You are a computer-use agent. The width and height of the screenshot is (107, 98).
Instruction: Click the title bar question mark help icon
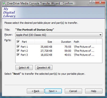pos(92,2)
